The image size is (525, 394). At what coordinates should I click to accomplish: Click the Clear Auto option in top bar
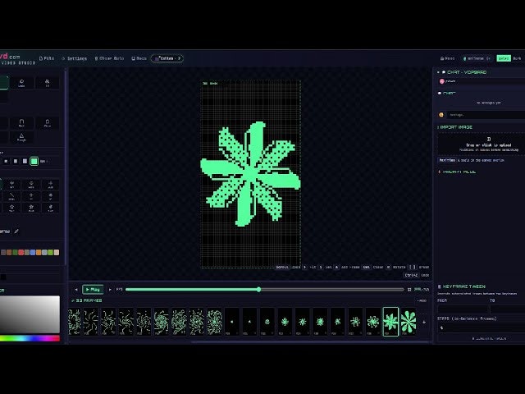[x=109, y=58]
